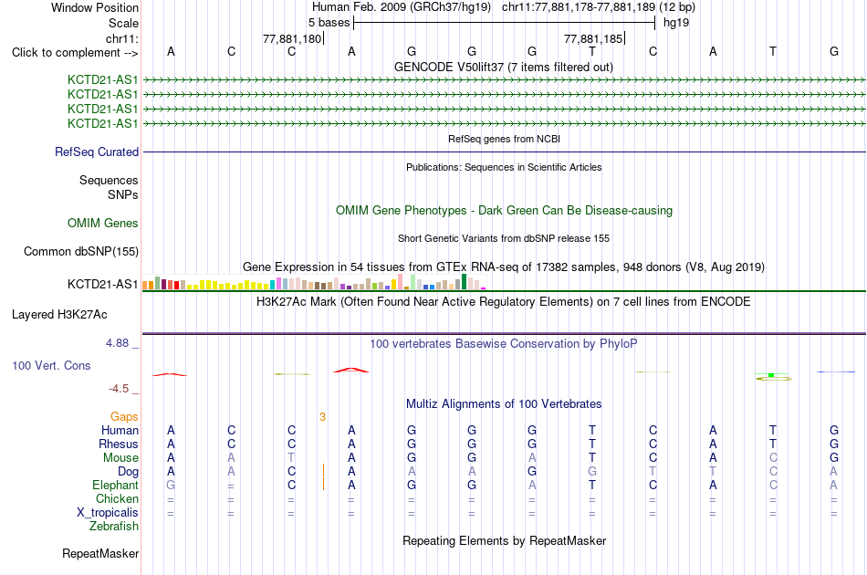Click the tall pink GTEx expression bar

point(401,281)
